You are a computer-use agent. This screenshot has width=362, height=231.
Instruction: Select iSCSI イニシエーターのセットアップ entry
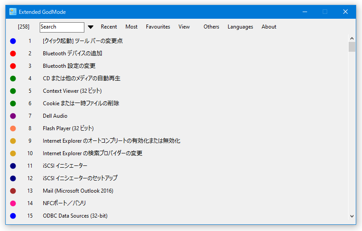pyautogui.click(x=80, y=178)
